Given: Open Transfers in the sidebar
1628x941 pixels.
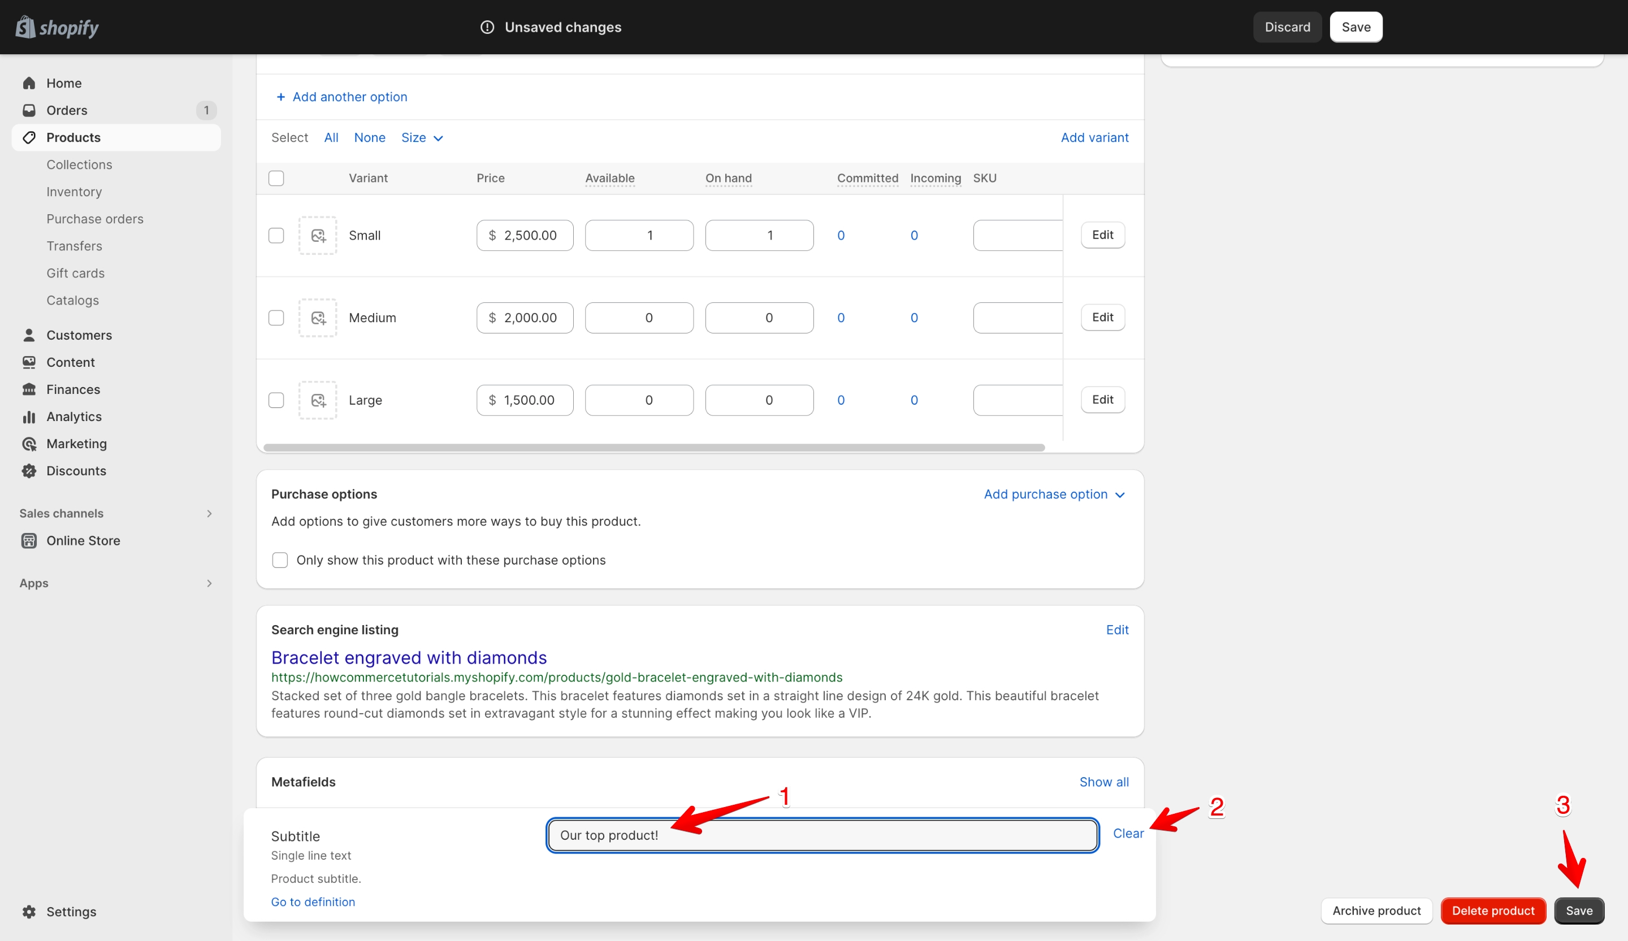Looking at the screenshot, I should [73, 246].
